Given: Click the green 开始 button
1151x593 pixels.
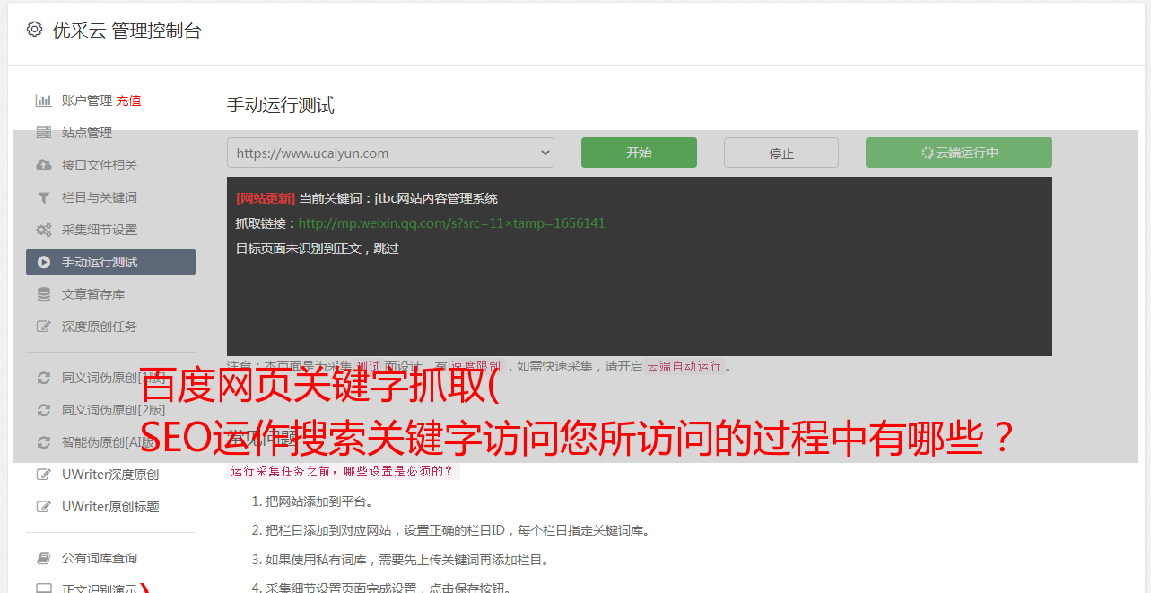Looking at the screenshot, I should click(639, 153).
